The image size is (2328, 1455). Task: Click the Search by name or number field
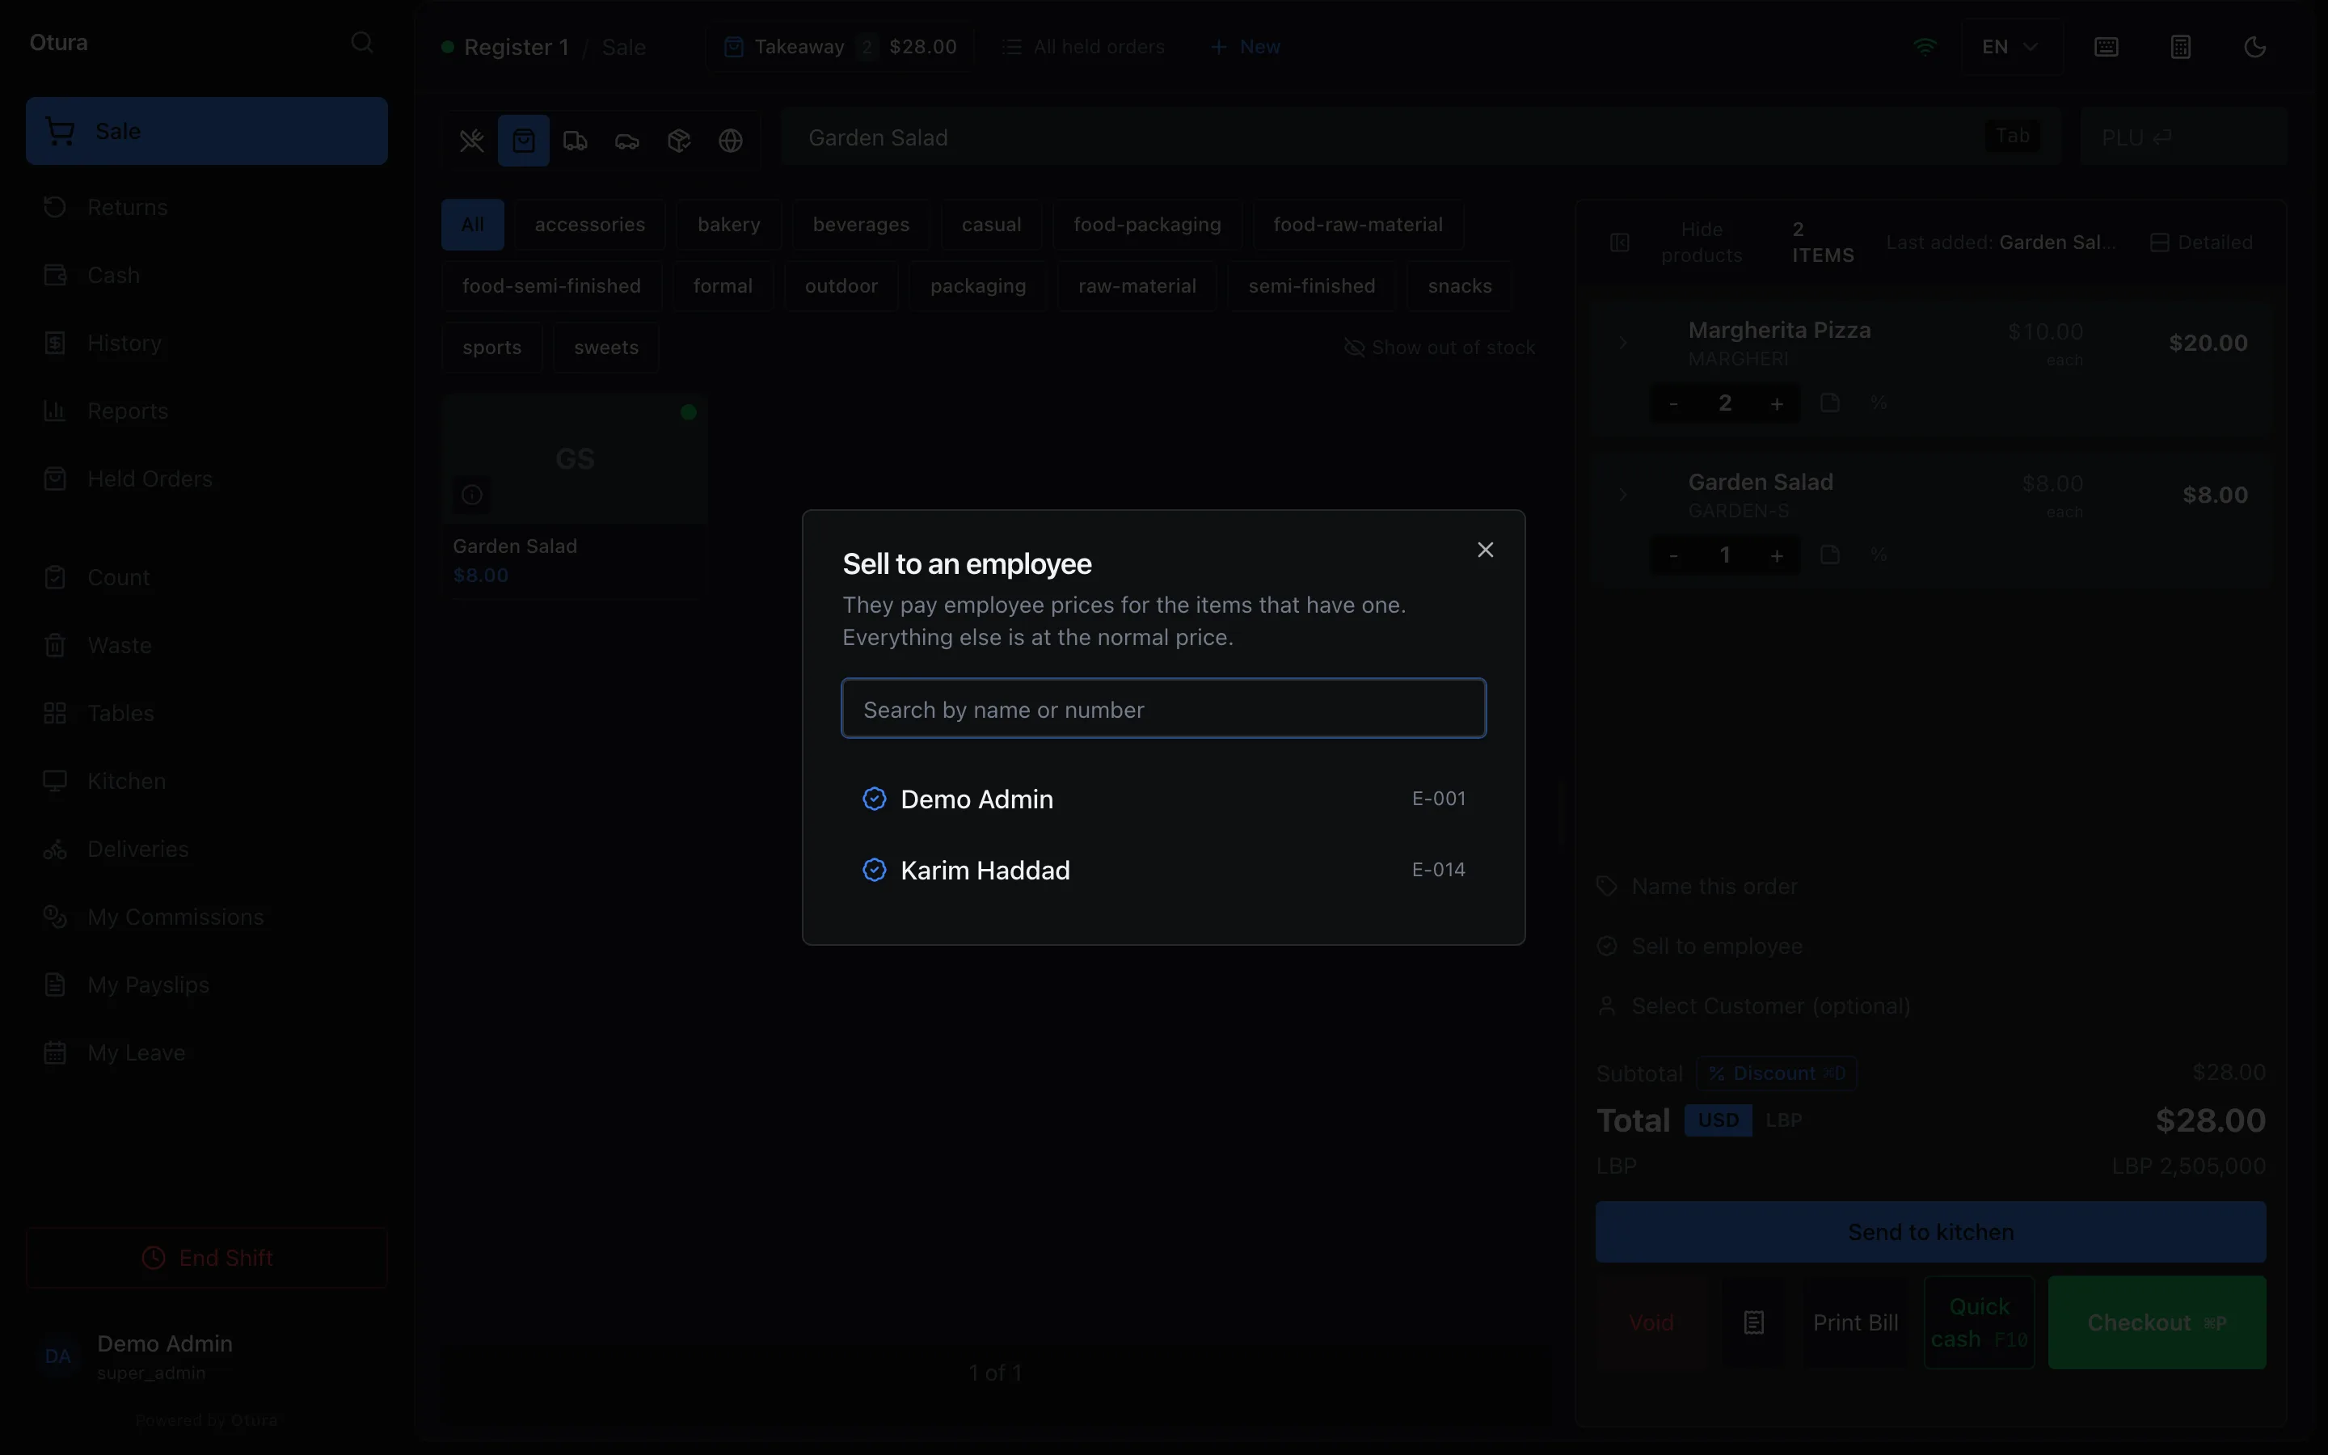point(1163,709)
